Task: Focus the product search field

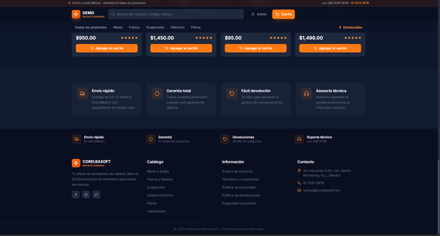Action: point(176,14)
